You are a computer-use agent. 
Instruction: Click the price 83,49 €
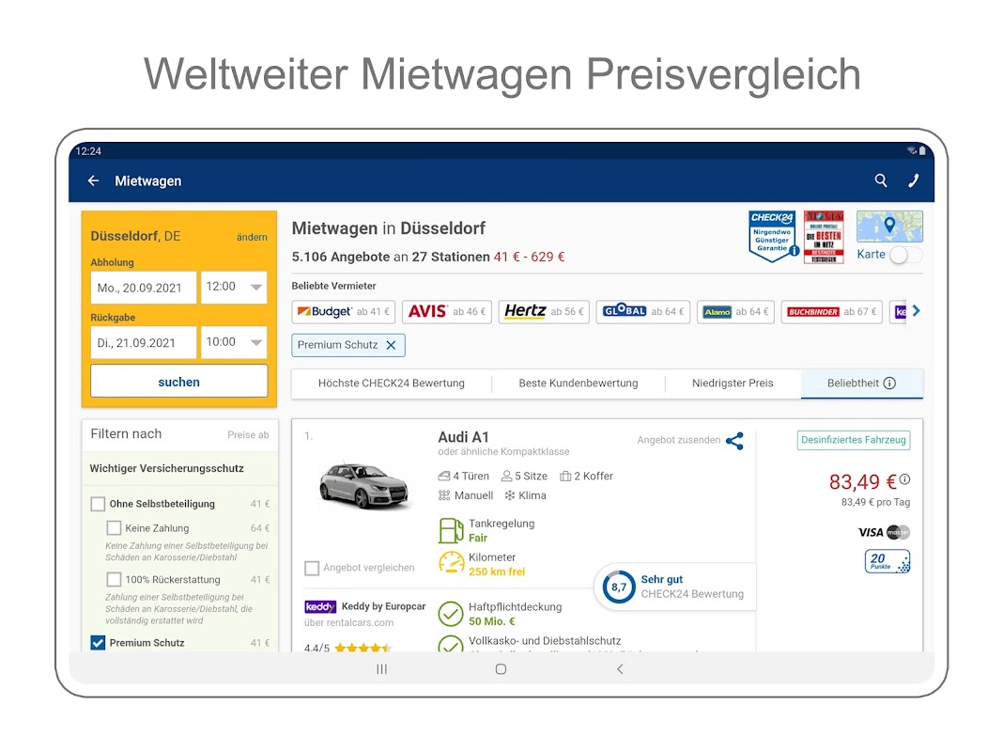(863, 482)
